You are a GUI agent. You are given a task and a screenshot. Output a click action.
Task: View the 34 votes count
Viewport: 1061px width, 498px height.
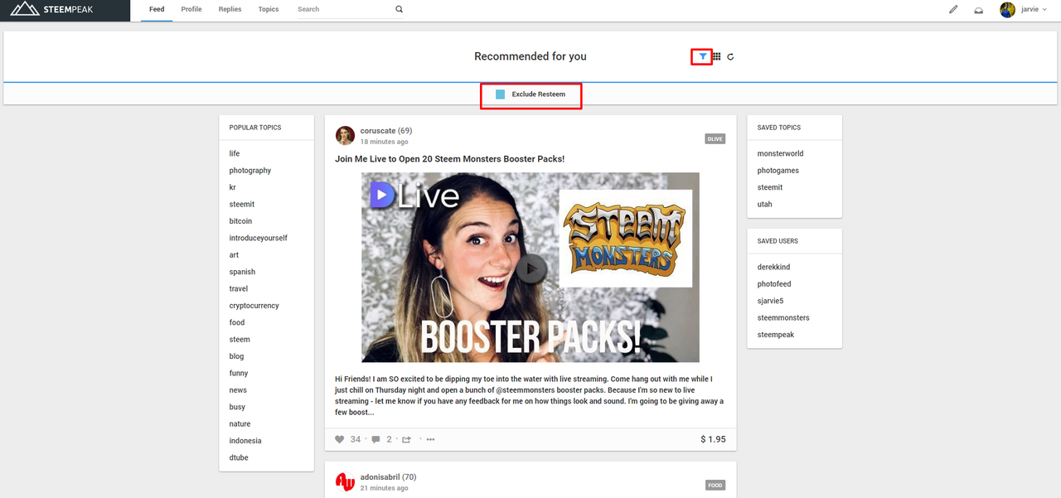tap(356, 439)
